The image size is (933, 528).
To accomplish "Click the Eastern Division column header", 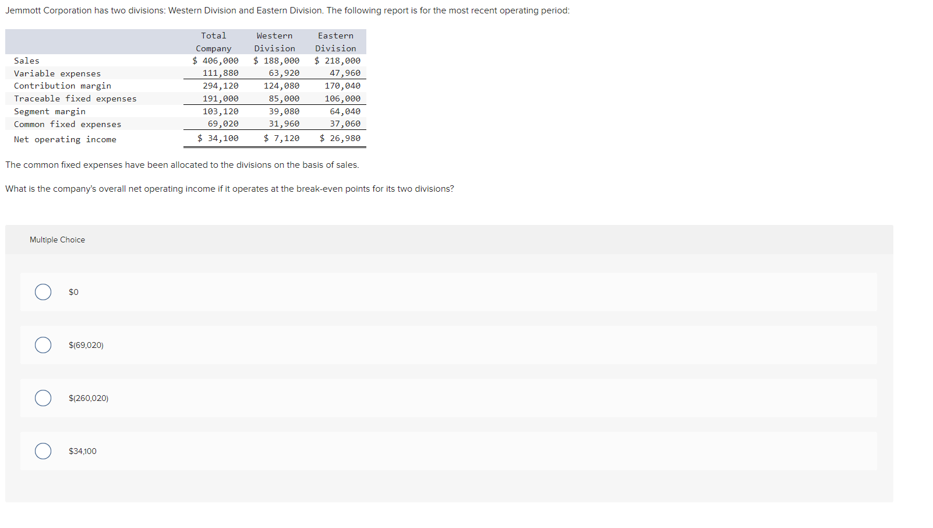I will pos(335,42).
